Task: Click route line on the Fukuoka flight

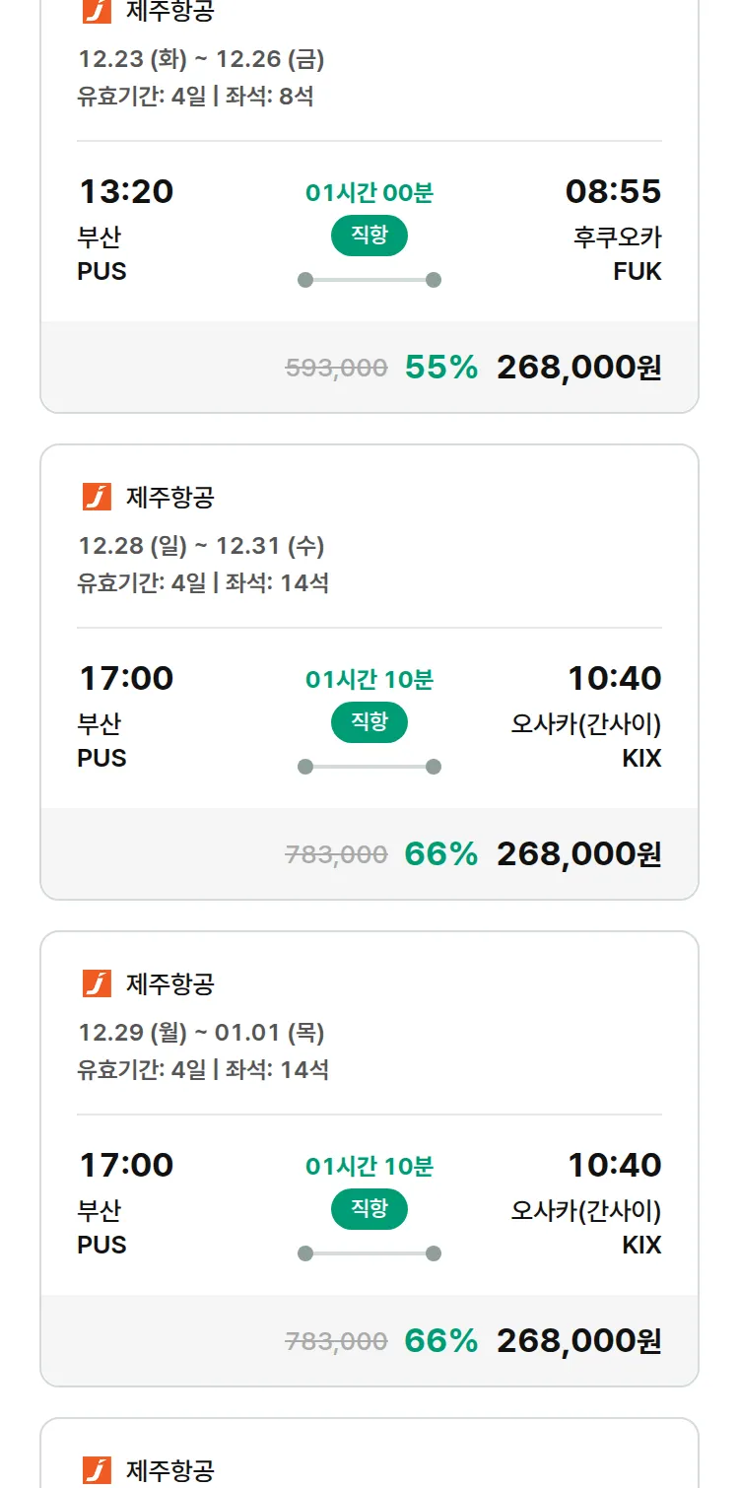Action: pyautogui.click(x=369, y=280)
